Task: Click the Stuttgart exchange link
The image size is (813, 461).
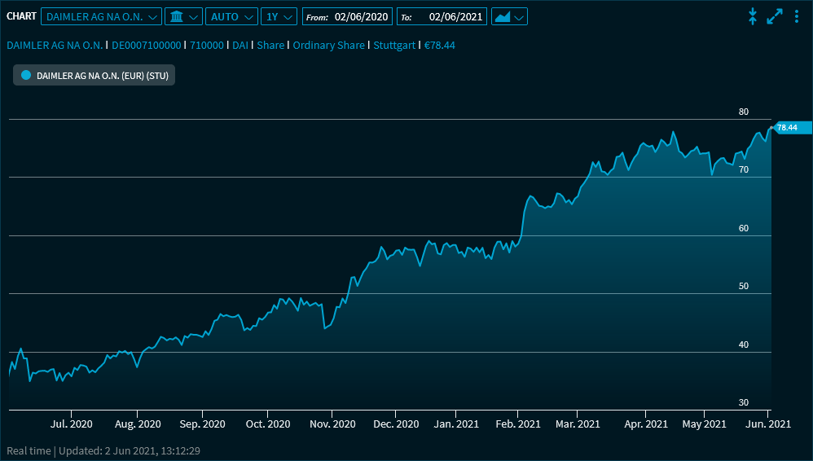Action: 394,46
